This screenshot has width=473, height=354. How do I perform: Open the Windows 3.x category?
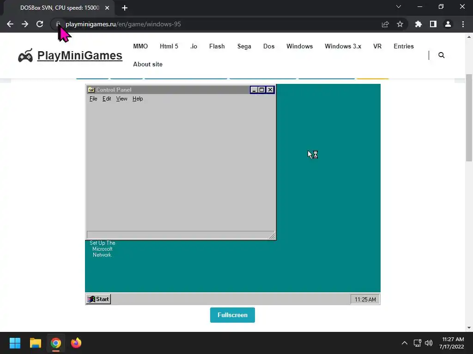(343, 47)
